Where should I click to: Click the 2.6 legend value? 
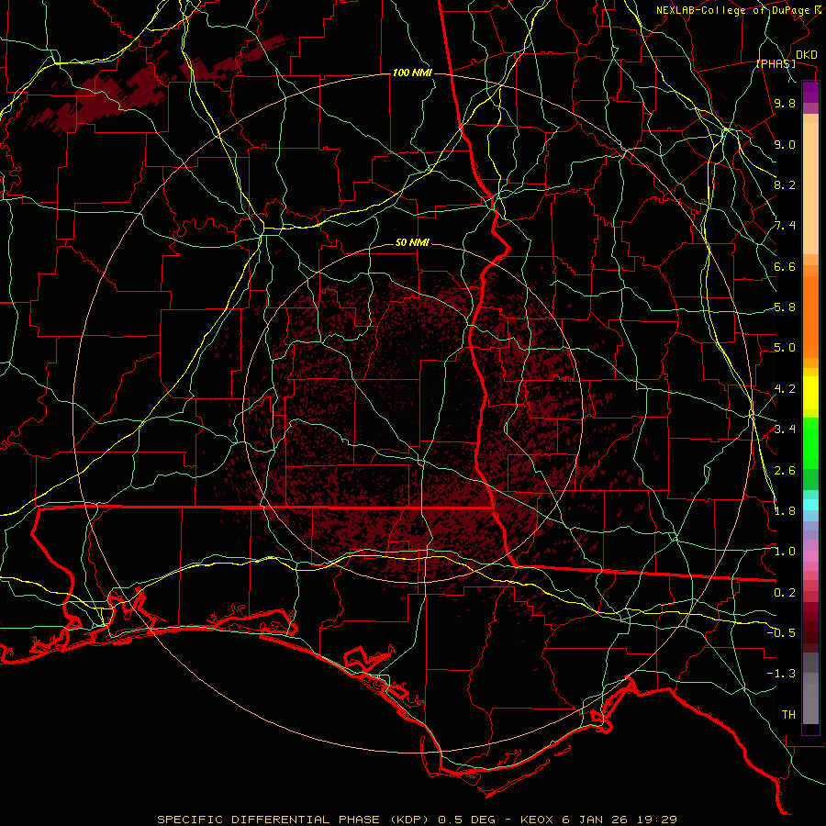tap(785, 470)
